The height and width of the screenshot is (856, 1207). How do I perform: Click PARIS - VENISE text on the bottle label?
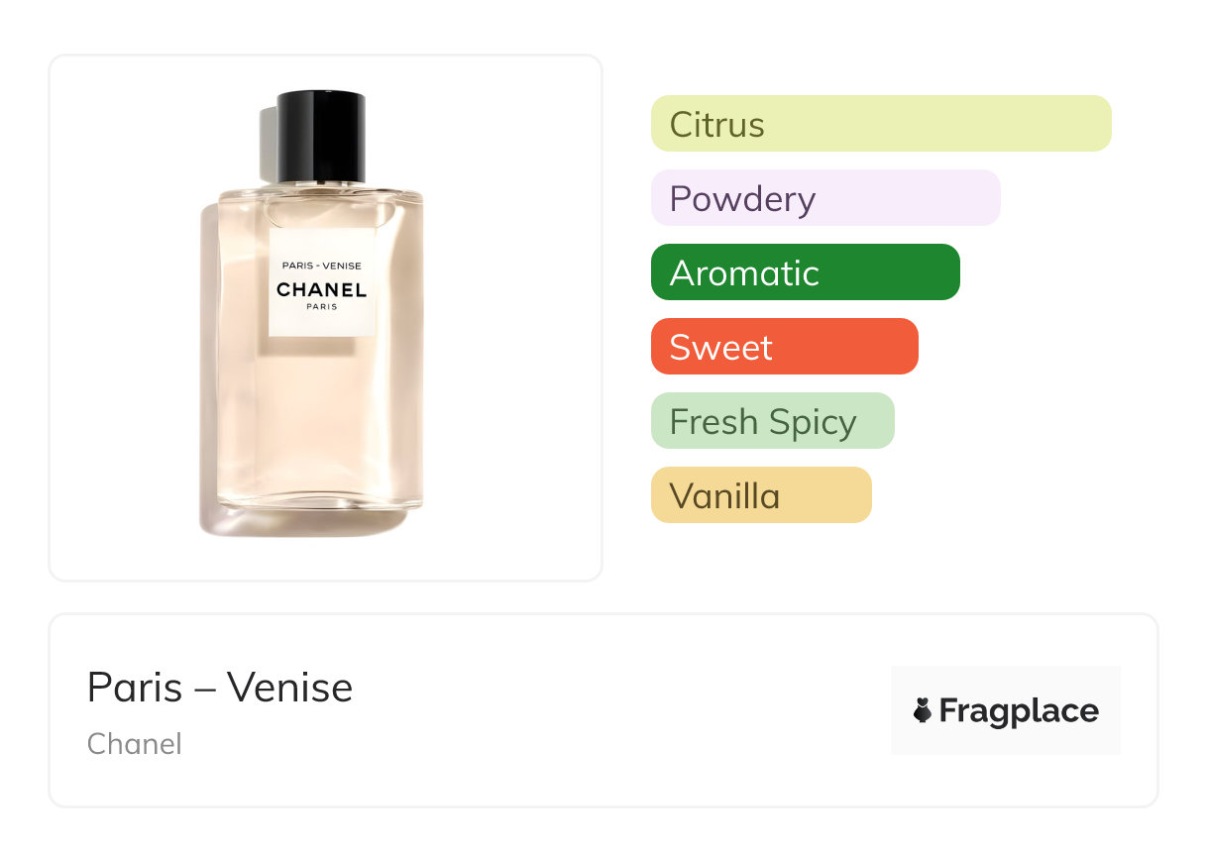(322, 266)
